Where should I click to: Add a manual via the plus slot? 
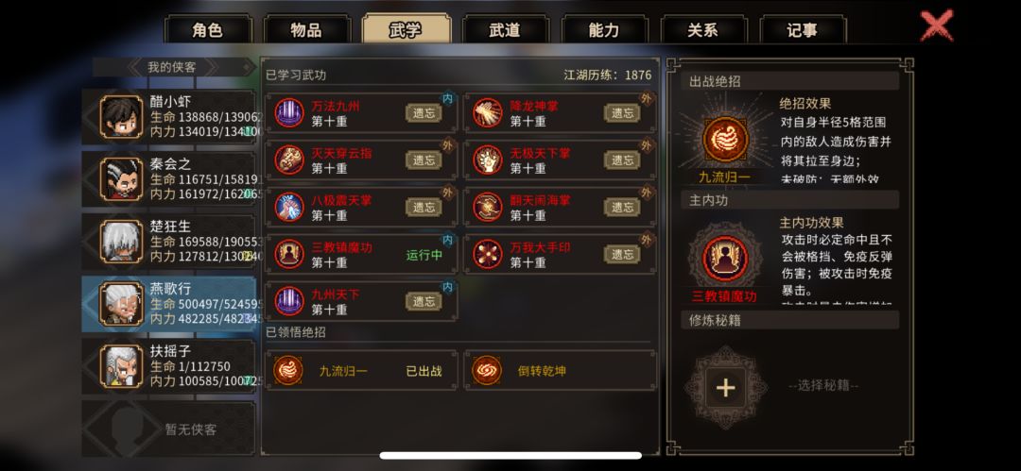pyautogui.click(x=725, y=388)
